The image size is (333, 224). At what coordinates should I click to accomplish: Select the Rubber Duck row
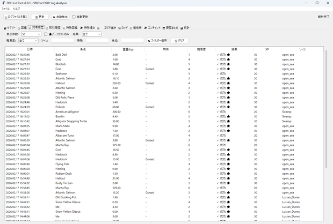[x=164, y=174]
